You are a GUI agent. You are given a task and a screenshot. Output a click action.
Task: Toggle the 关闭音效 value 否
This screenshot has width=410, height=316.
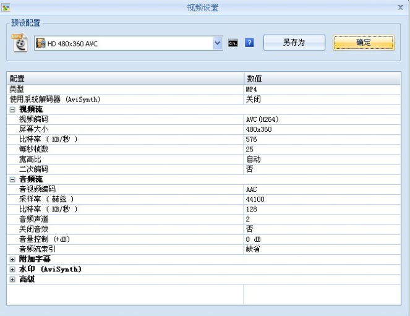coord(249,229)
